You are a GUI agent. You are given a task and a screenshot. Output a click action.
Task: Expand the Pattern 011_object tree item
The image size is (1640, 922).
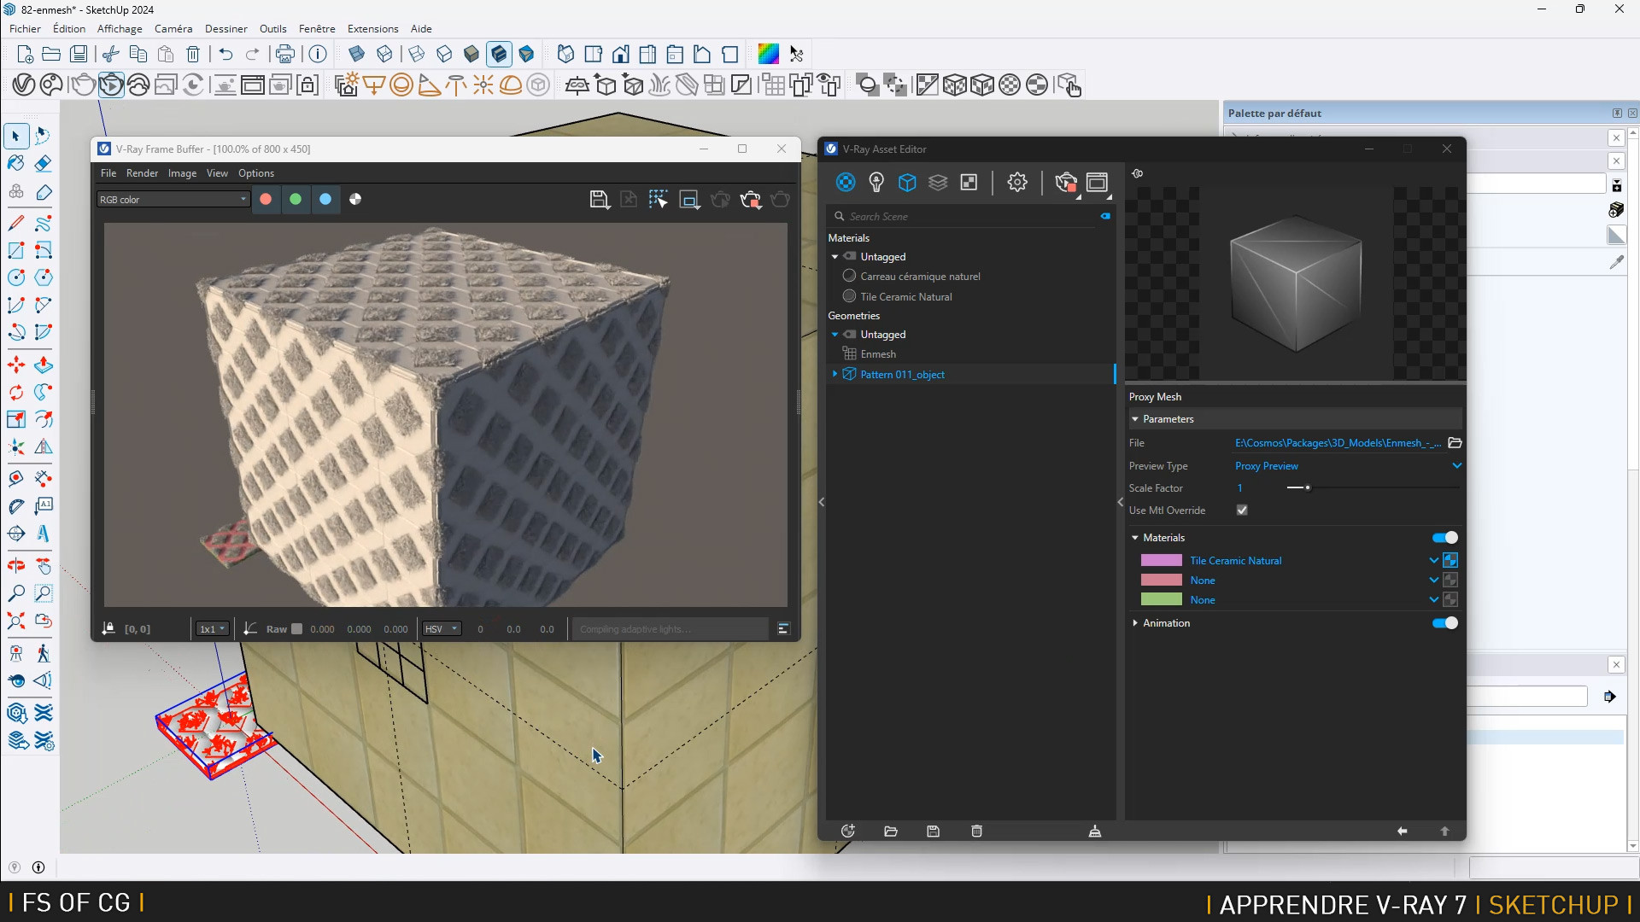coord(835,374)
